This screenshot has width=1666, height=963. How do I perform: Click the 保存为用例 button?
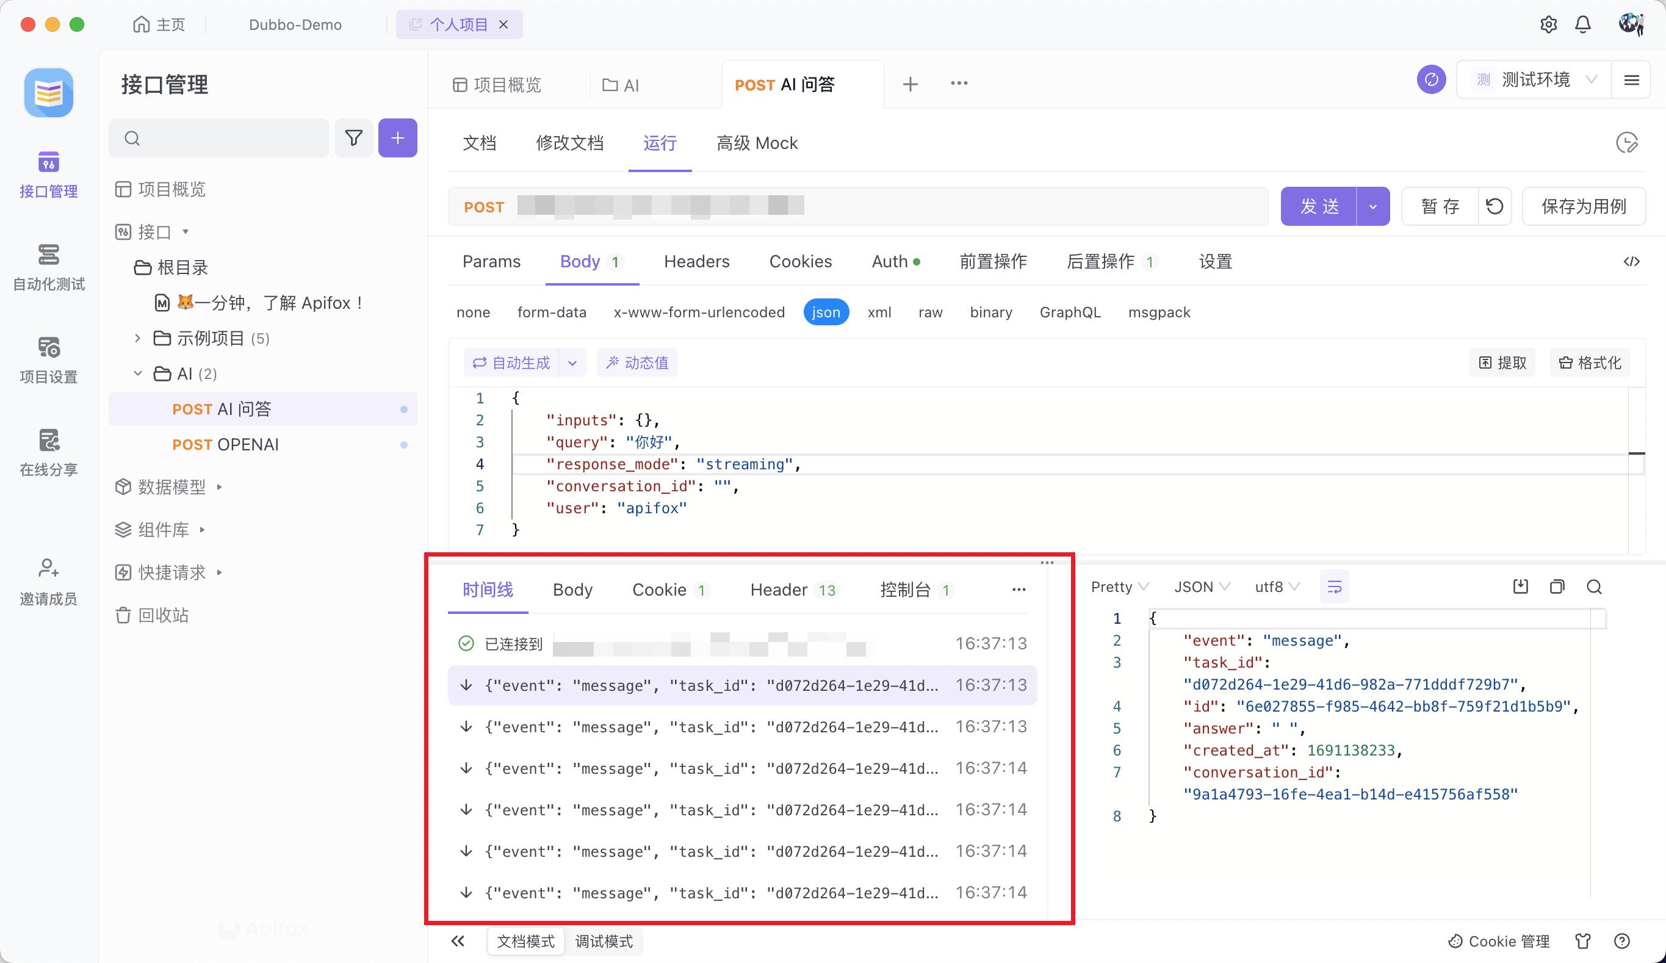tap(1584, 206)
